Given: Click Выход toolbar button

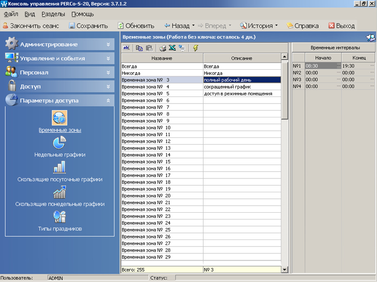Looking at the screenshot, I should [342, 26].
